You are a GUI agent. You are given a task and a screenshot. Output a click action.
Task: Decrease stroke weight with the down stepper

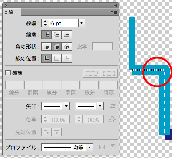point(45,25)
